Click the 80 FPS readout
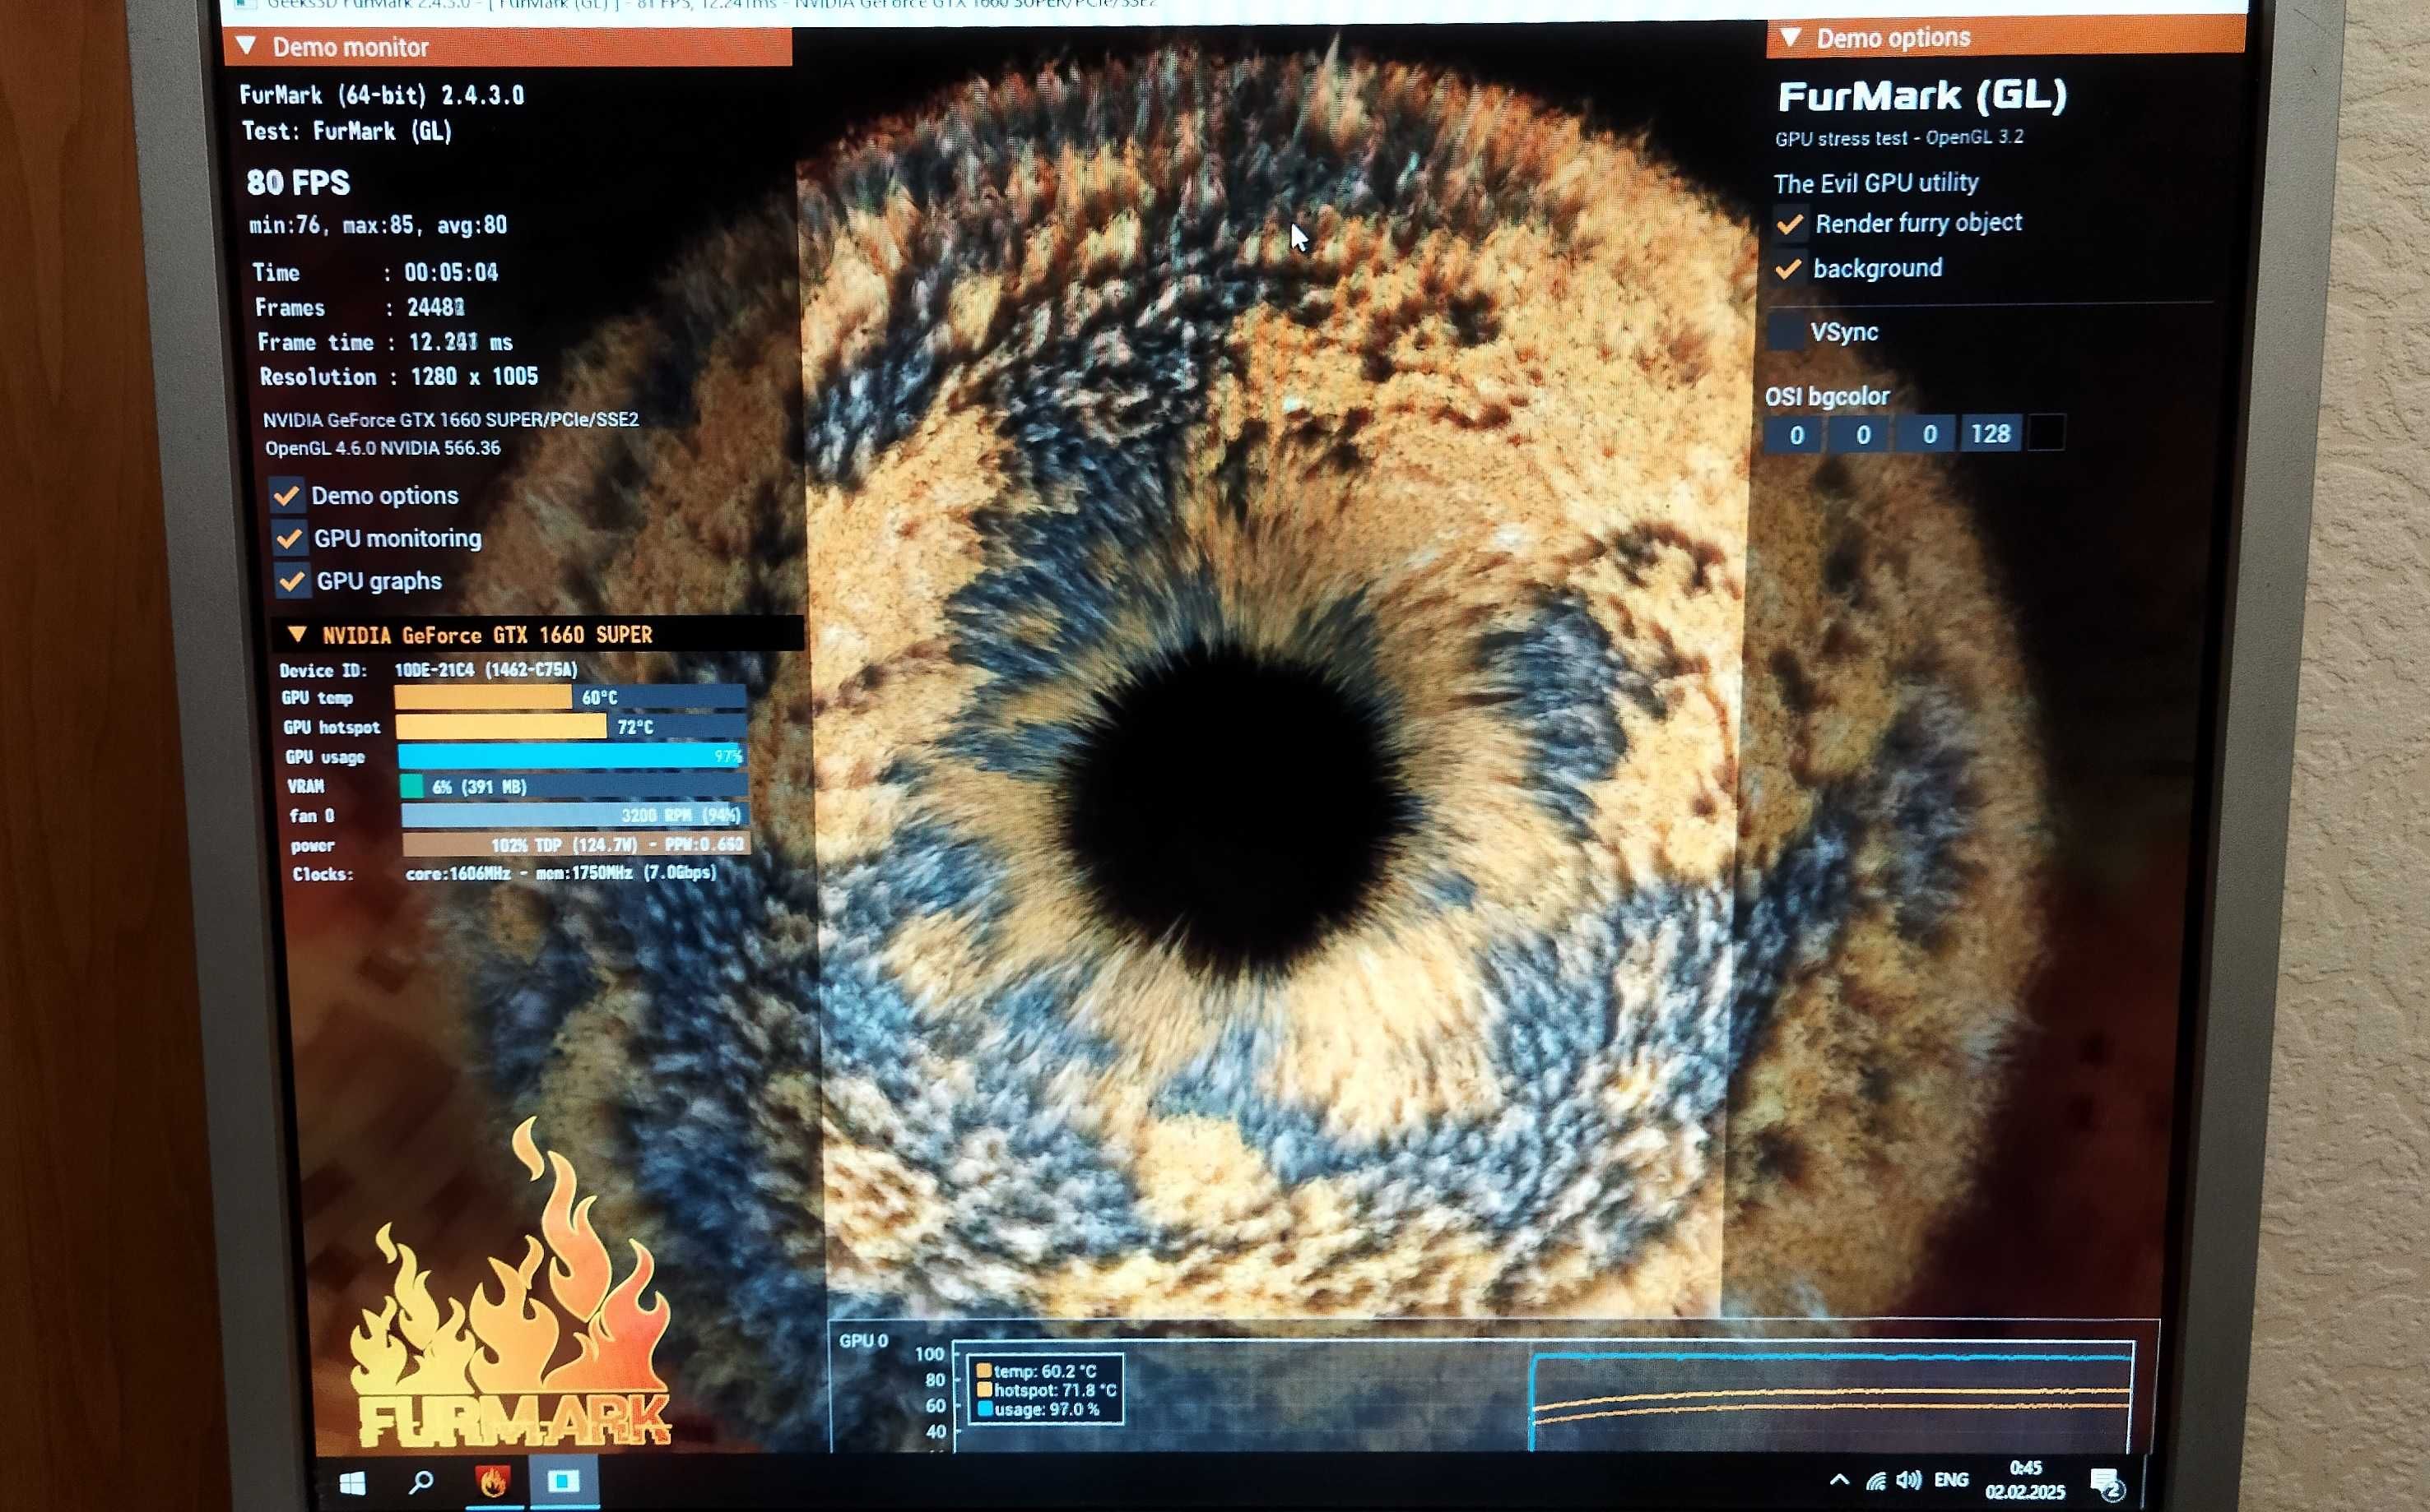Viewport: 2430px width, 1512px height. 298,182
